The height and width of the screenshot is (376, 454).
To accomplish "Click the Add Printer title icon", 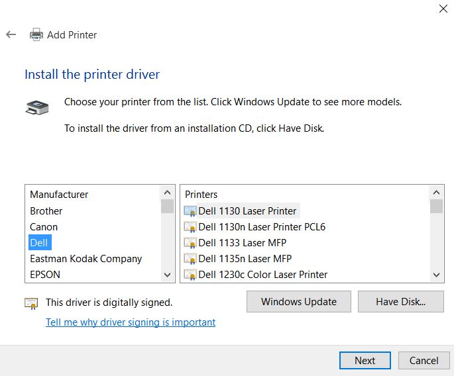I will 36,34.
